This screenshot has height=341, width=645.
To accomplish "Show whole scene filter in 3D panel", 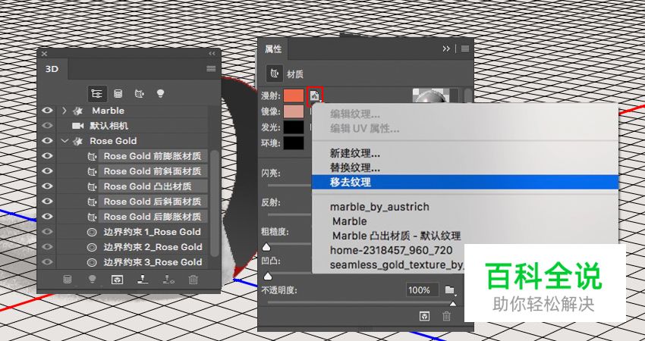I will pos(97,94).
